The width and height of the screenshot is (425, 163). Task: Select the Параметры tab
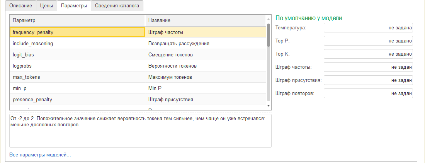(74, 6)
